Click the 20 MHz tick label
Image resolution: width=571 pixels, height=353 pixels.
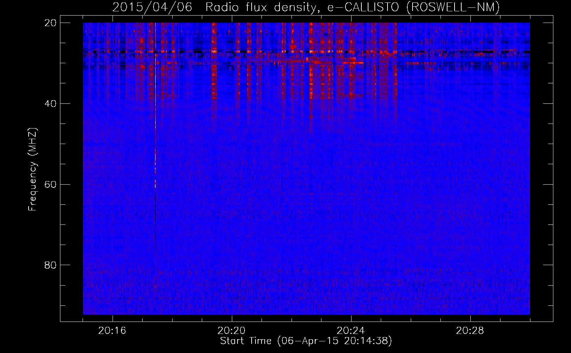tap(50, 23)
